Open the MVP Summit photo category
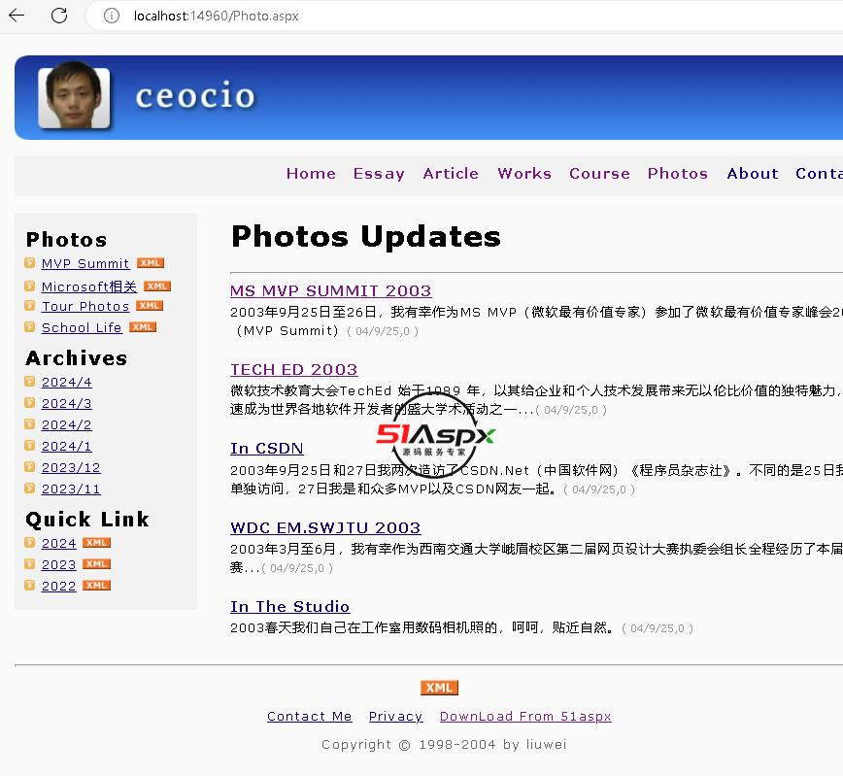Viewport: 843px width, 776px height. [85, 263]
